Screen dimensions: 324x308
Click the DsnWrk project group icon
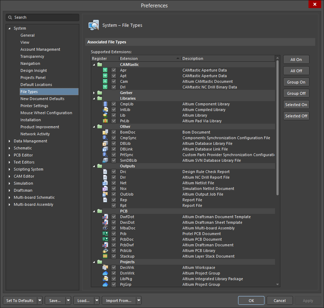(x=105, y=273)
